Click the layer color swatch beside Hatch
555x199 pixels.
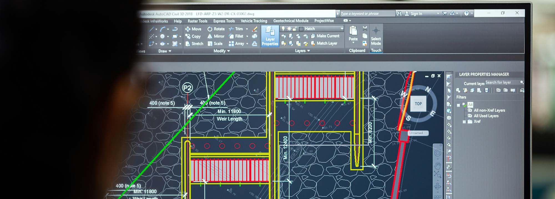point(301,29)
